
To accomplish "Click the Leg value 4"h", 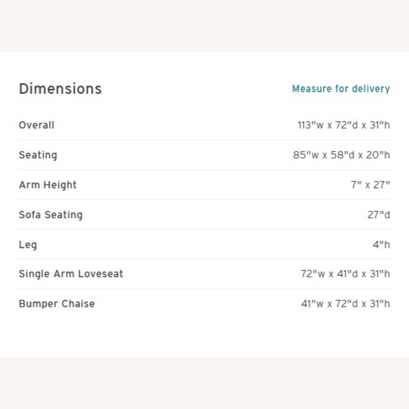I will 381,245.
